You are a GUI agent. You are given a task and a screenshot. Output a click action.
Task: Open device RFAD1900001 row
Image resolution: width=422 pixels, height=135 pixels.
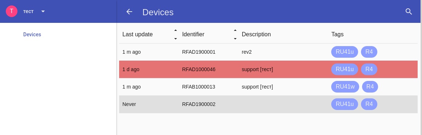pyautogui.click(x=268, y=52)
